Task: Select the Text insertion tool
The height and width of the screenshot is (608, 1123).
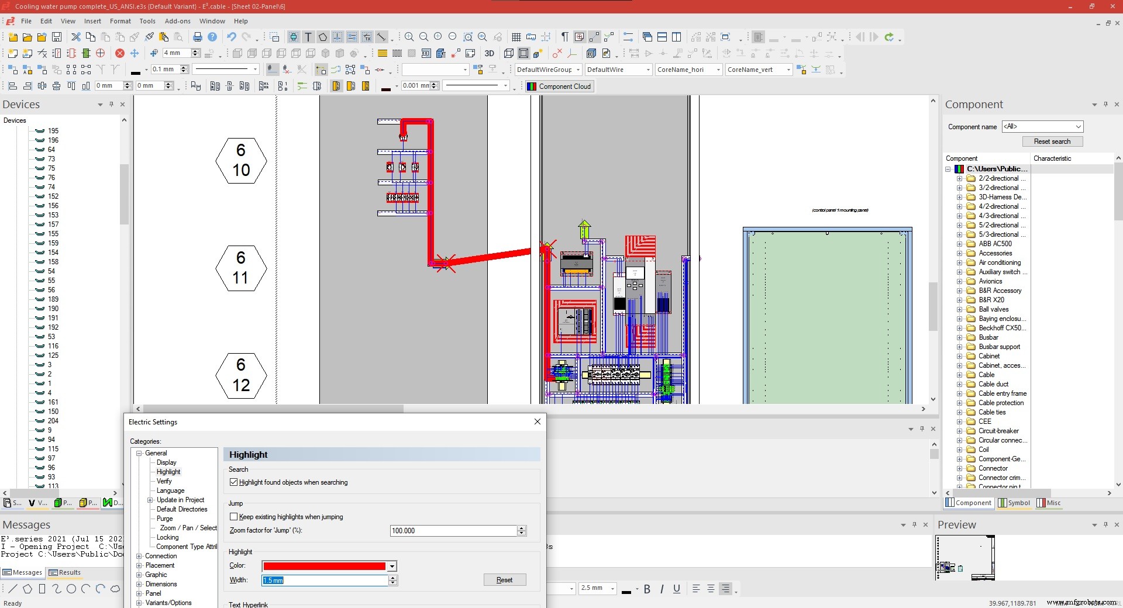Action: click(x=308, y=37)
